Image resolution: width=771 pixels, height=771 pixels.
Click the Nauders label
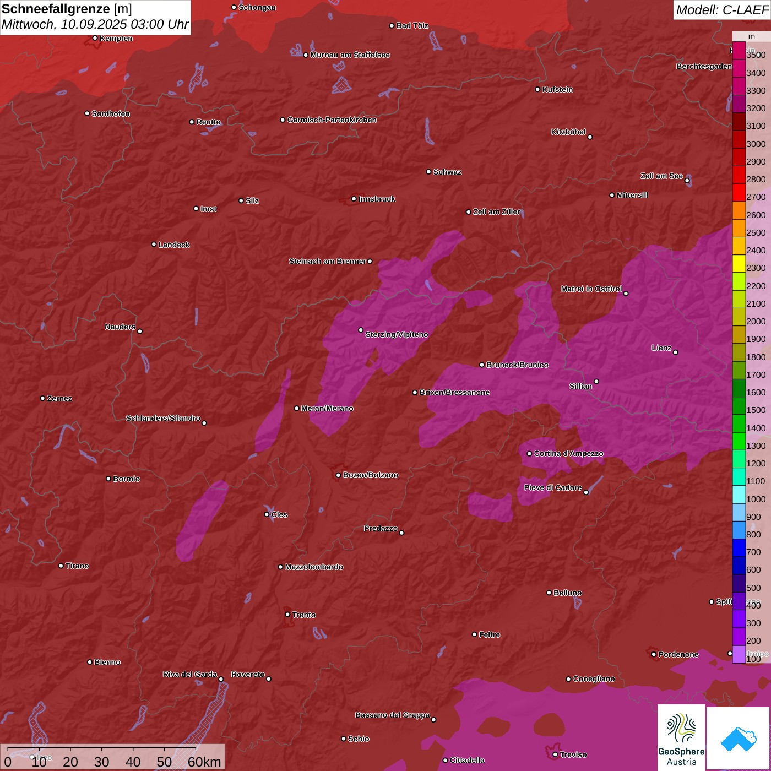coord(120,327)
